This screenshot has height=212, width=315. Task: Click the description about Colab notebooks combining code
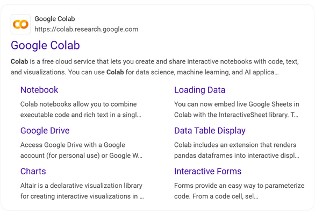[x=81, y=109]
